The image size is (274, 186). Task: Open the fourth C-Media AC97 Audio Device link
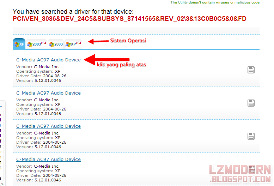[48, 160]
